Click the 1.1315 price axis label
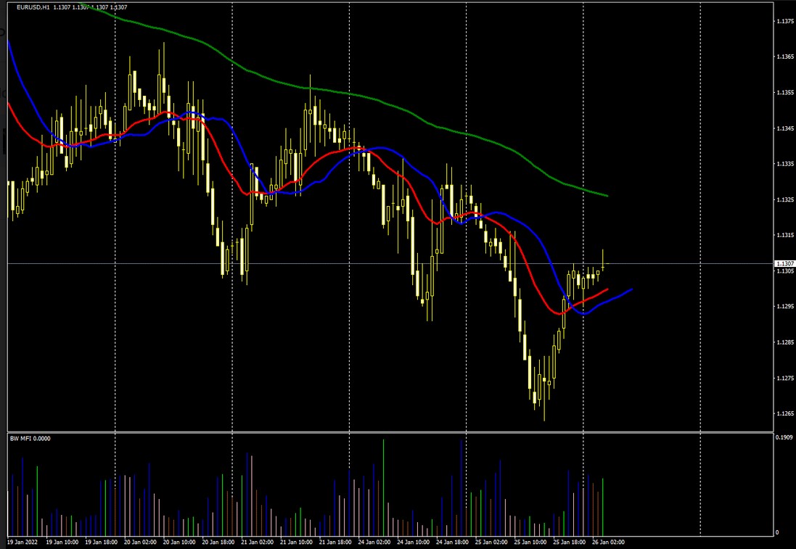The image size is (796, 549). click(785, 236)
